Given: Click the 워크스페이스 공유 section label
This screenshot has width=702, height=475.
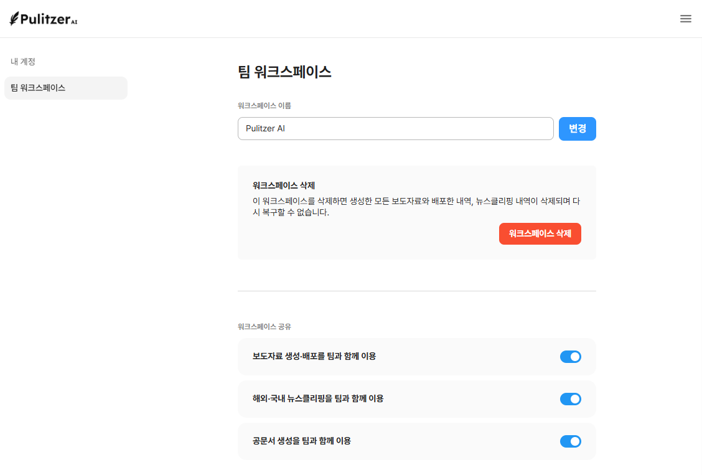Looking at the screenshot, I should point(264,327).
